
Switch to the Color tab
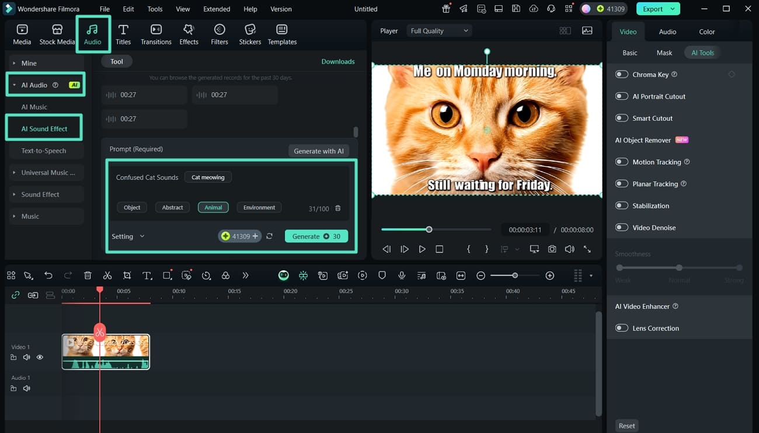[707, 32]
